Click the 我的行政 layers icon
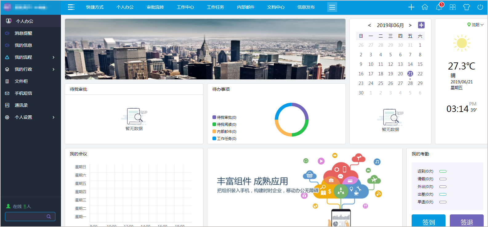 [x=7, y=69]
